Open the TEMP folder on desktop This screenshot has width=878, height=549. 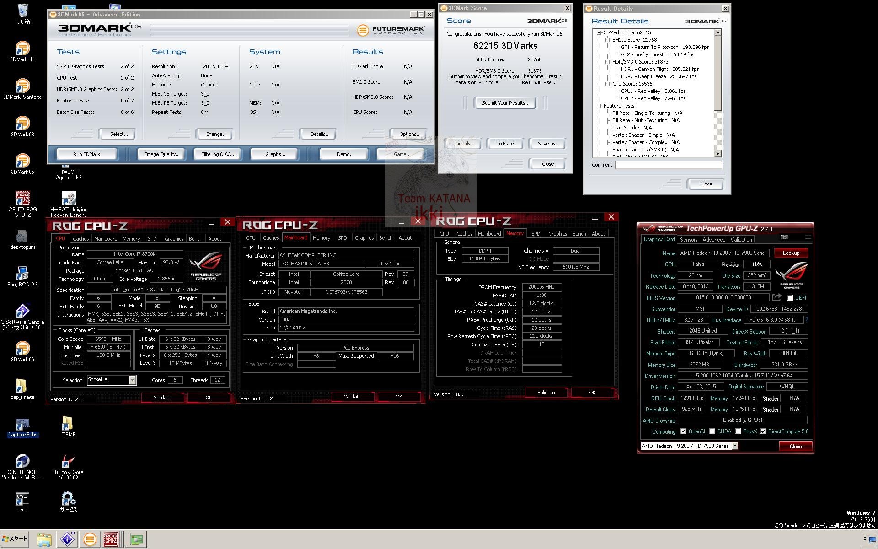[x=69, y=427]
